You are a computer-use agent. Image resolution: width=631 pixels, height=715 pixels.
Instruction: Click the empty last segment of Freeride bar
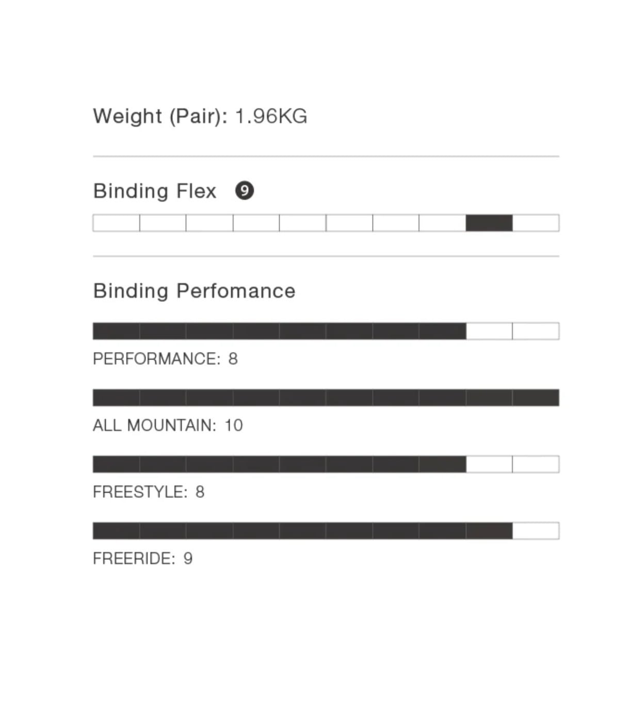[x=536, y=531]
